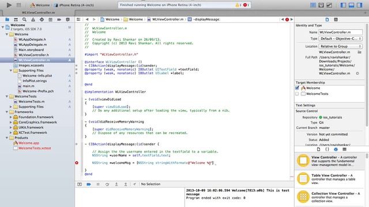Image resolution: width=369 pixels, height=207 pixels.
Task: Click the red error icon in the jump bar
Action: [287, 20]
